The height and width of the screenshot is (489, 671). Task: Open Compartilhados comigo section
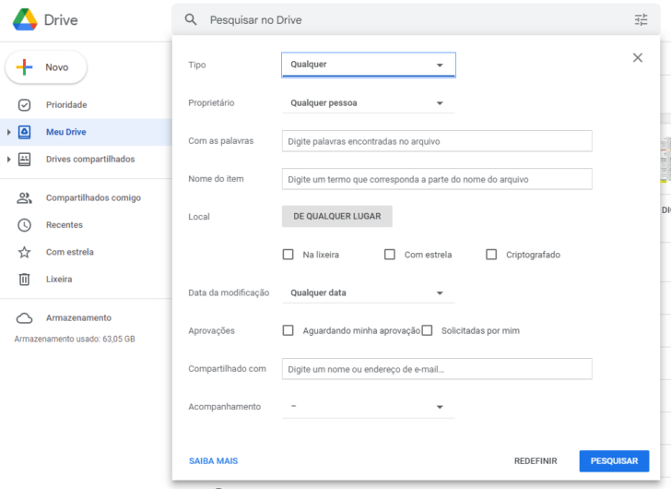tap(93, 197)
